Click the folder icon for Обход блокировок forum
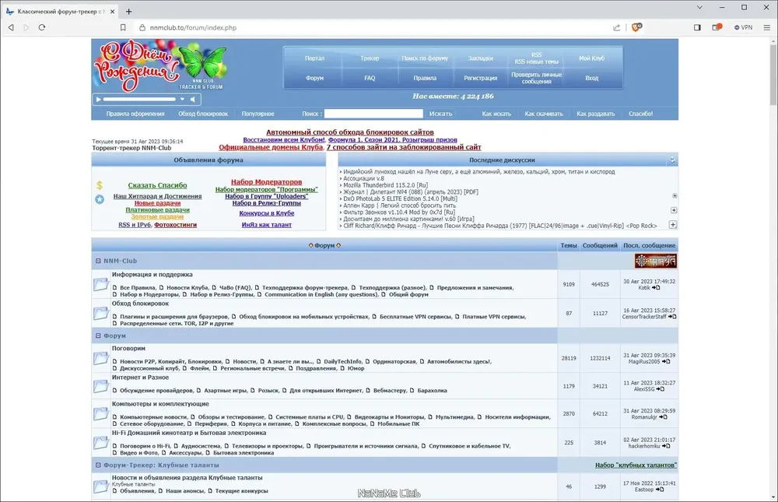The width and height of the screenshot is (778, 502). point(100,313)
